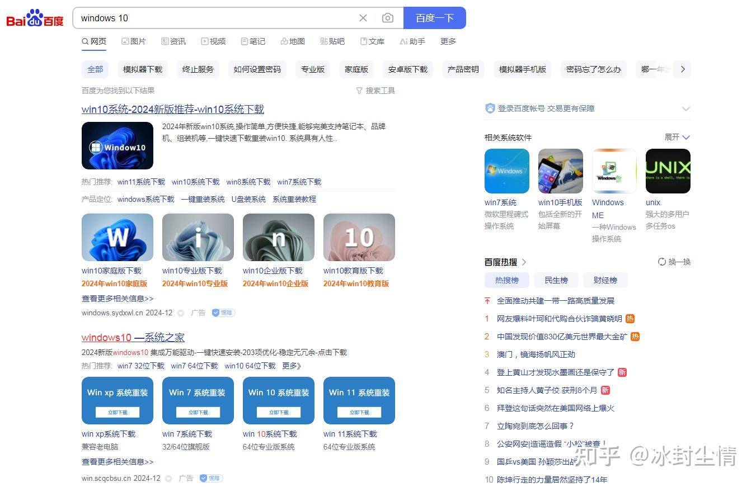Select the 终止服务 filter chip

[198, 69]
